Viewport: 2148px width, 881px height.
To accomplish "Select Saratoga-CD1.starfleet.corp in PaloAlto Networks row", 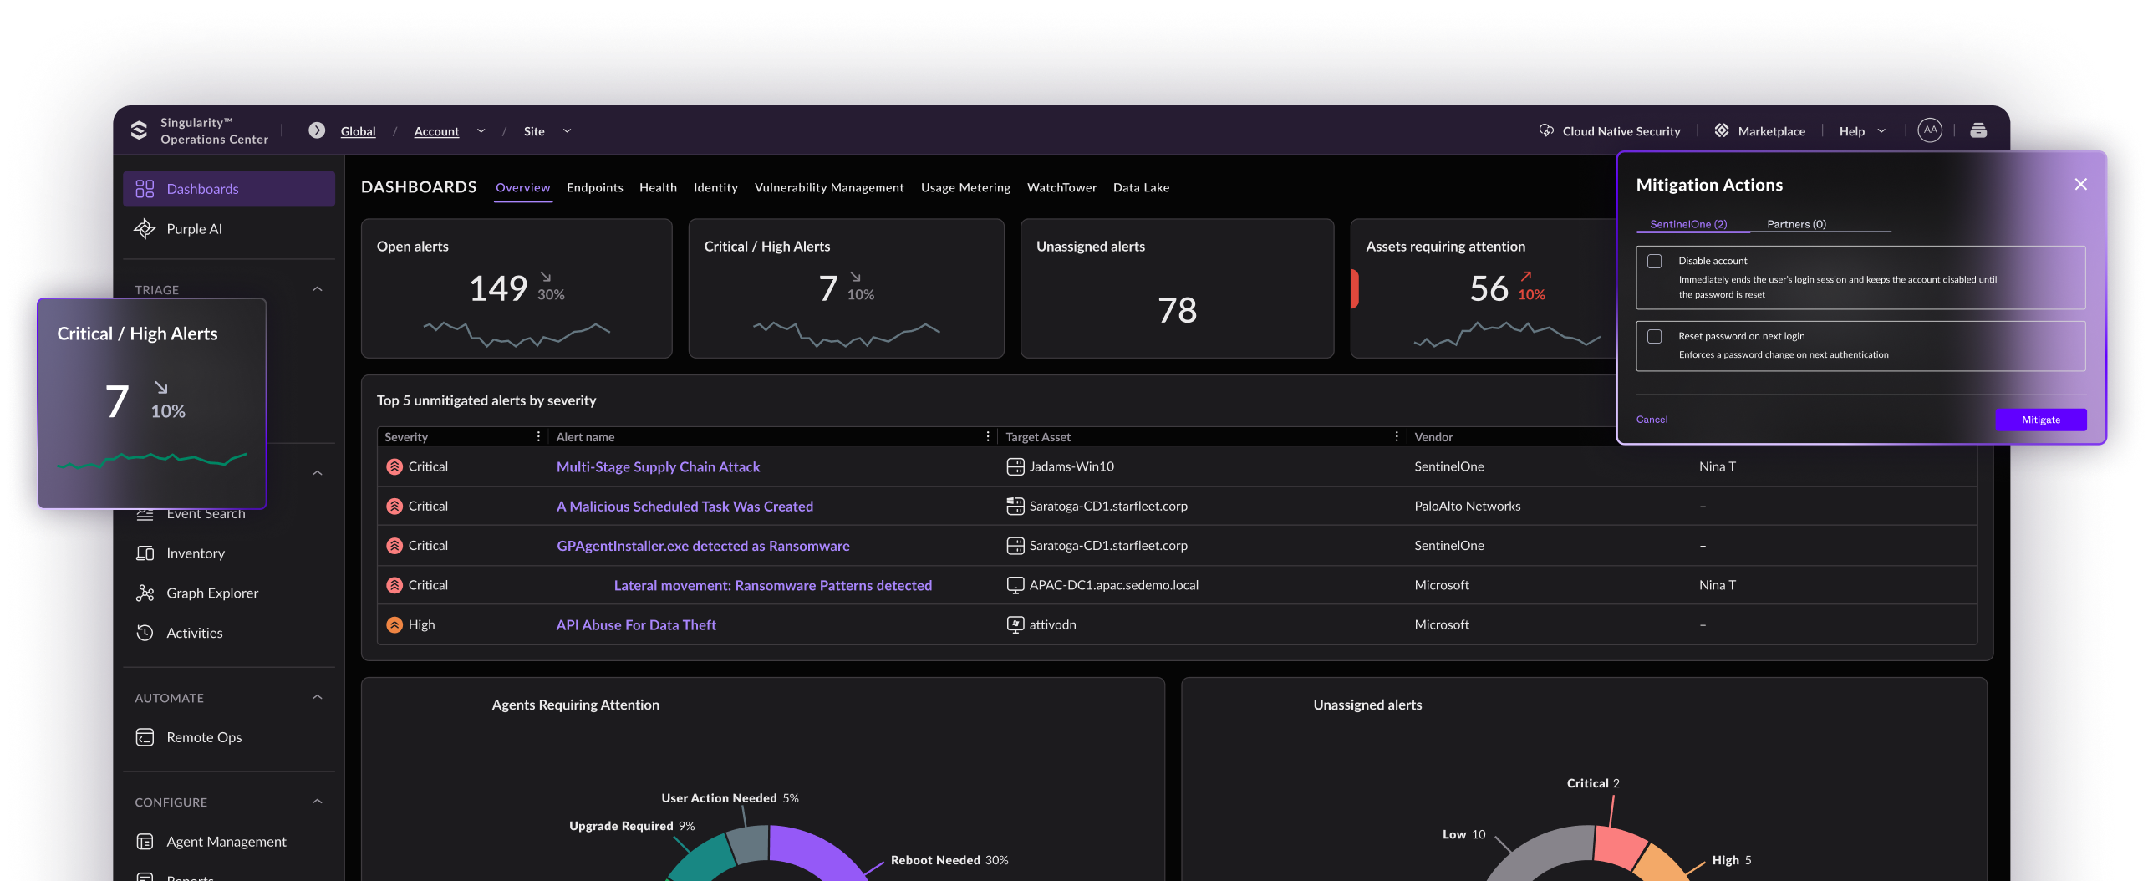I will click(1107, 506).
